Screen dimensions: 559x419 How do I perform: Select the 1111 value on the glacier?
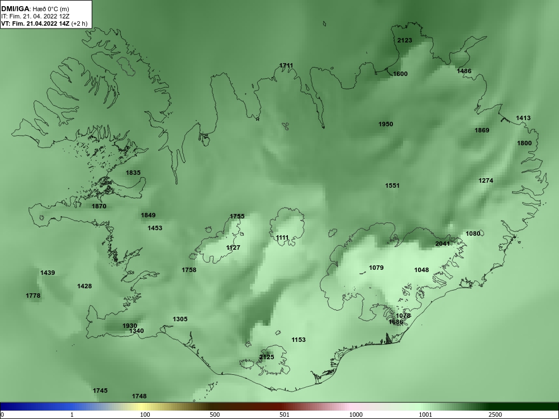282,237
